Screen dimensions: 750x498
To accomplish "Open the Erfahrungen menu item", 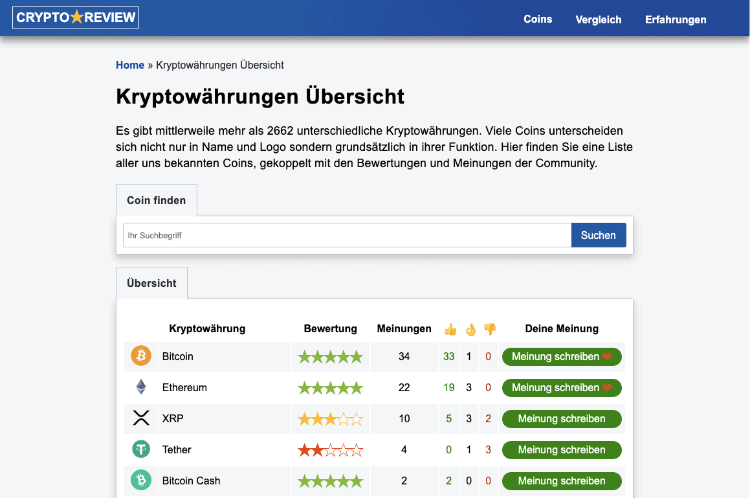I will (x=676, y=19).
